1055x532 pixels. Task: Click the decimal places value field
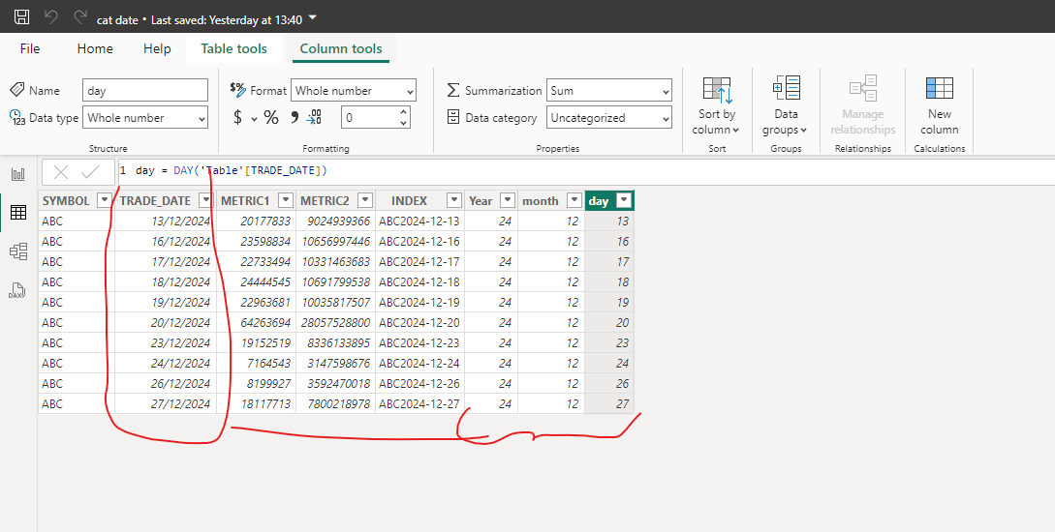pyautogui.click(x=369, y=118)
